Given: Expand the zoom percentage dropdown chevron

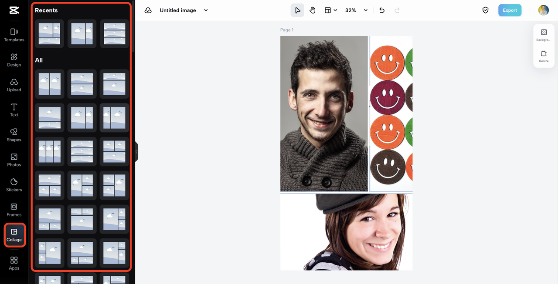Looking at the screenshot, I should point(366,10).
